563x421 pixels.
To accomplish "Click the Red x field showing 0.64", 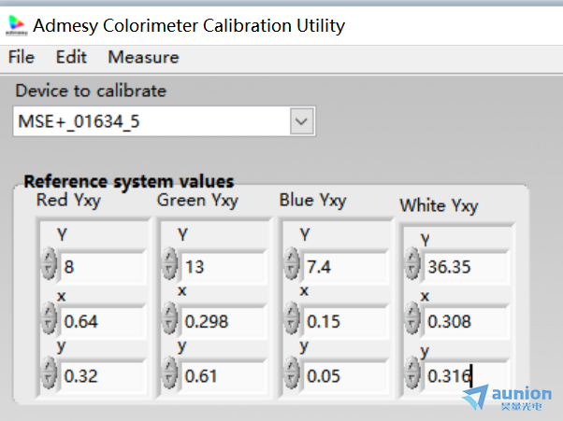I will click(x=104, y=321).
